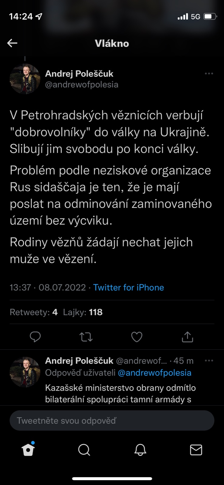Screen dimensions: 224x485
Task: Tap the reply tweet's profile picture
Action: (25, 372)
